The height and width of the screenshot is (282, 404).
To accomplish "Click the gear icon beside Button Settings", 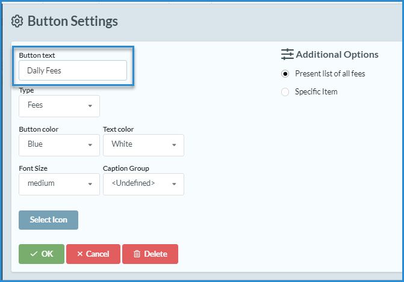I will coord(17,21).
